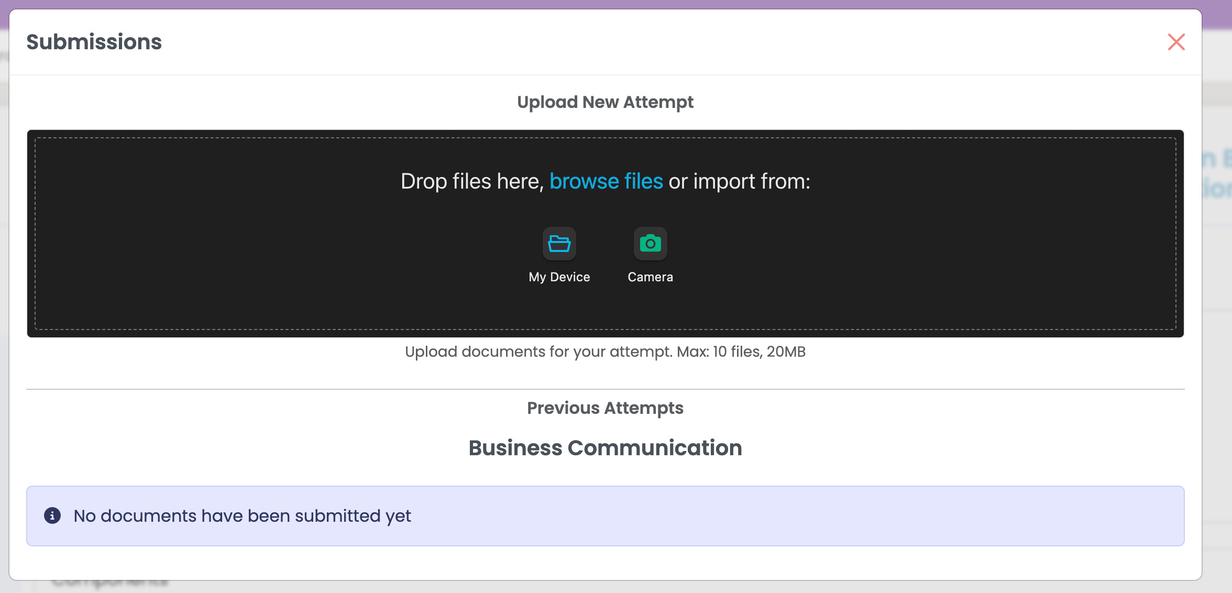The image size is (1232, 593).
Task: Click the blurred Components text below the dialog
Action: click(110, 583)
